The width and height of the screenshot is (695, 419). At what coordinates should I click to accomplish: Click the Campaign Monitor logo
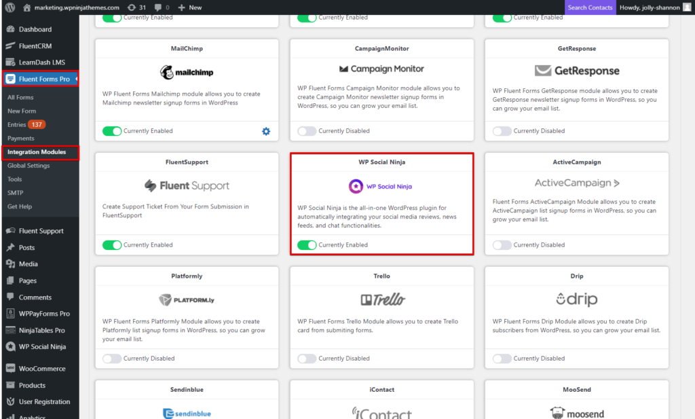coord(381,69)
